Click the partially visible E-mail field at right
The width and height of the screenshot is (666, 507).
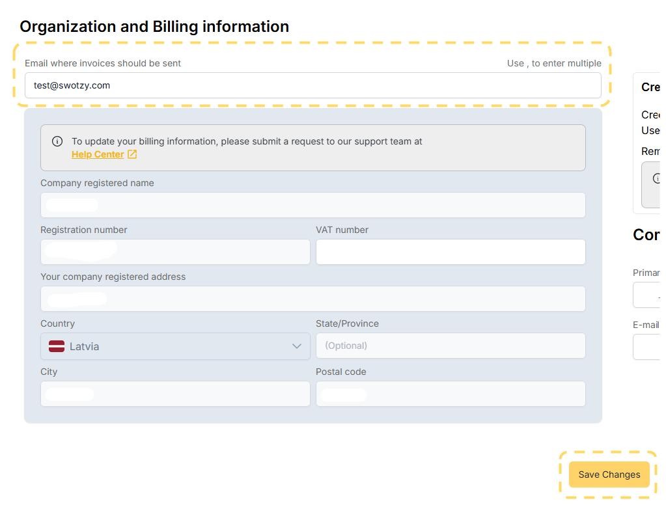[x=646, y=347]
